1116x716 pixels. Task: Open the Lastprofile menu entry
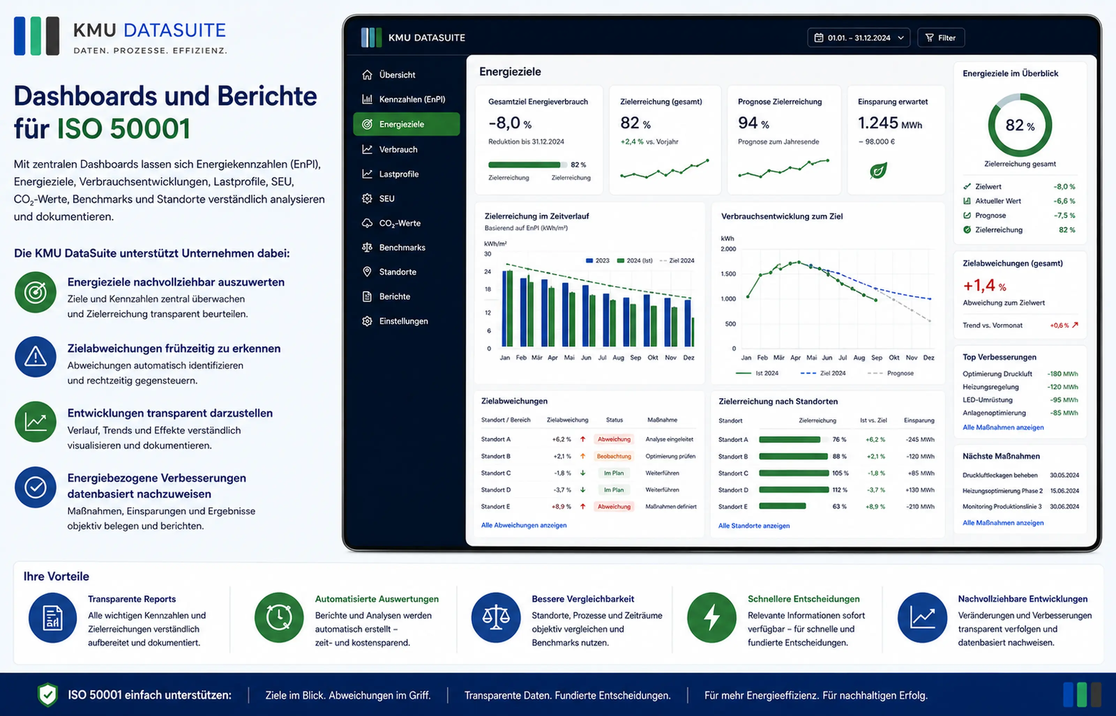[406, 174]
